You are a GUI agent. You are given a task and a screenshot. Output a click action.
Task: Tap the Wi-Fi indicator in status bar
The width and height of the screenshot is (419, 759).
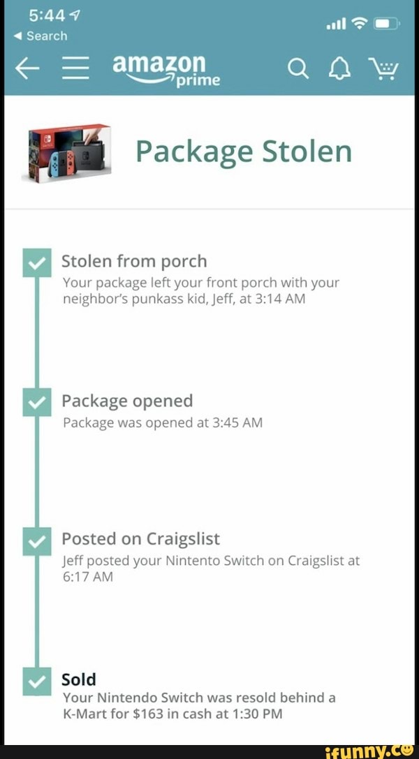361,22
